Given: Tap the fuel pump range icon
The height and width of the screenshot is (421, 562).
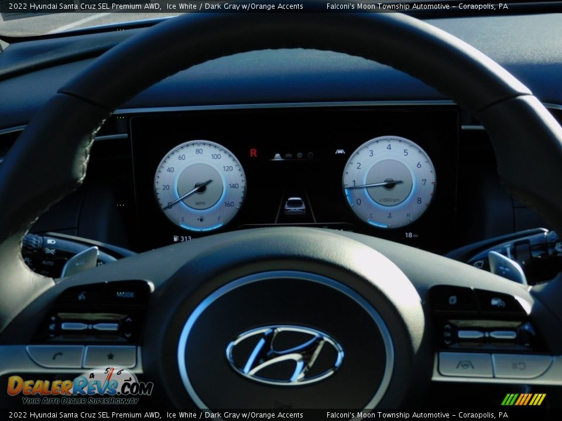Looking at the screenshot, I should pos(176,239).
